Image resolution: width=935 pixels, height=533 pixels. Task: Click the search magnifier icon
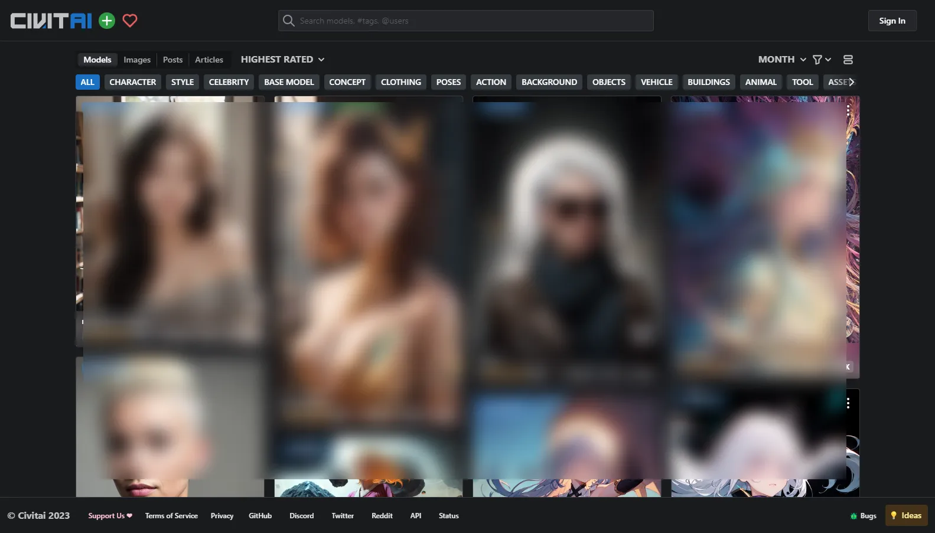288,21
